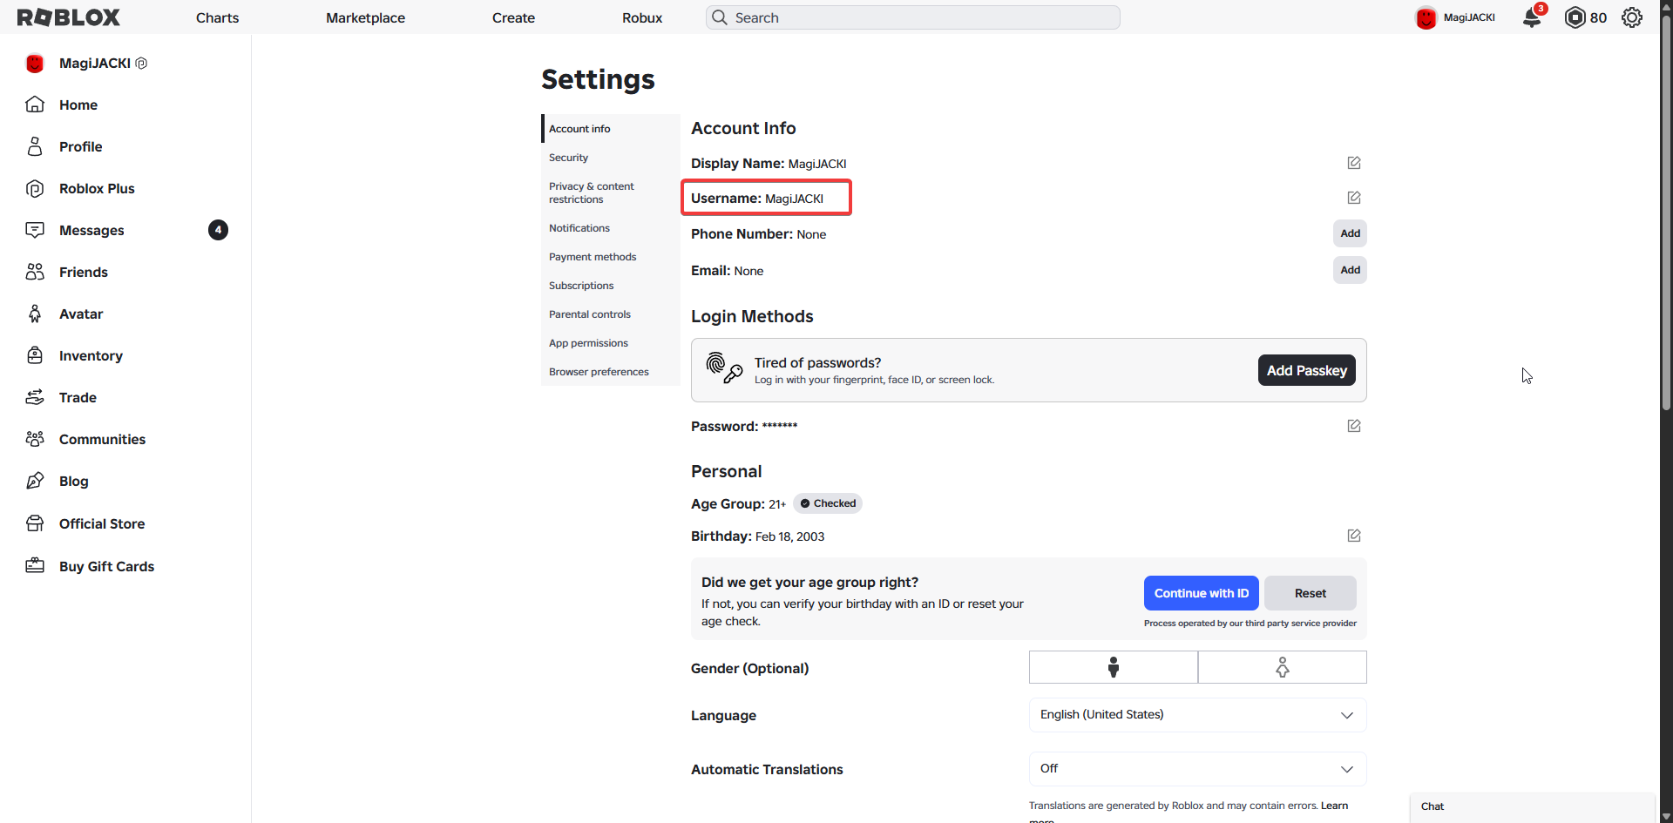Image resolution: width=1673 pixels, height=823 pixels.
Task: Edit the Birthday with the pencil icon
Action: coord(1354,536)
